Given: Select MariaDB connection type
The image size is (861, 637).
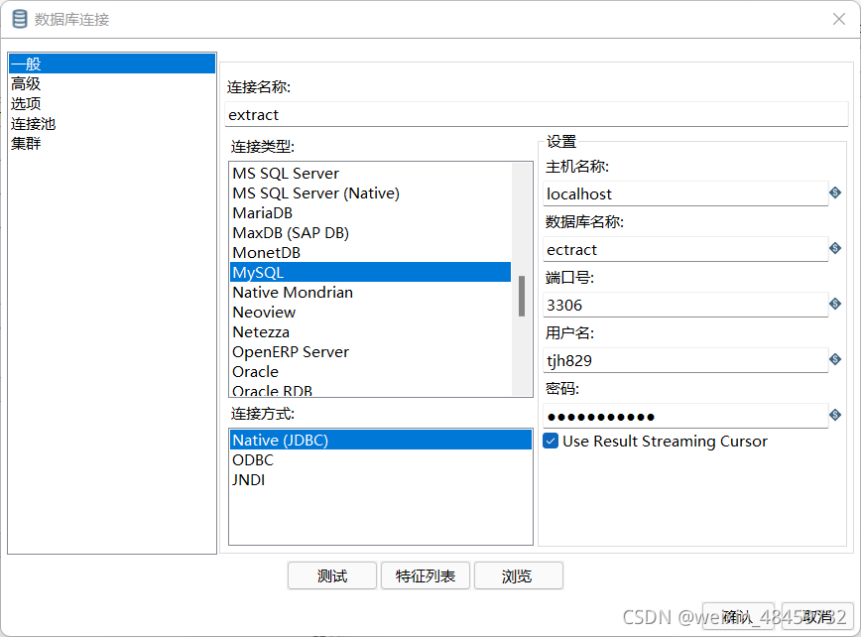Looking at the screenshot, I should click(371, 212).
